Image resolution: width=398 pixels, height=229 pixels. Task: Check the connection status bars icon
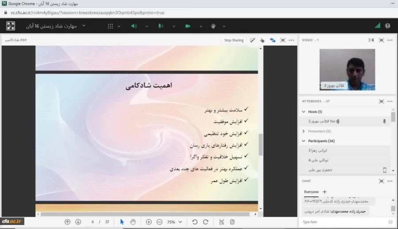378,26
